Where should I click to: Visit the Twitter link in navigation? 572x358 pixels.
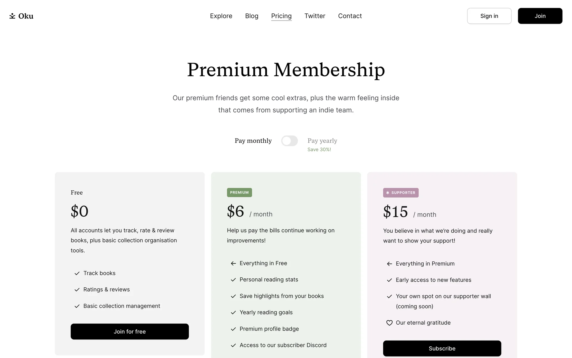pyautogui.click(x=315, y=16)
